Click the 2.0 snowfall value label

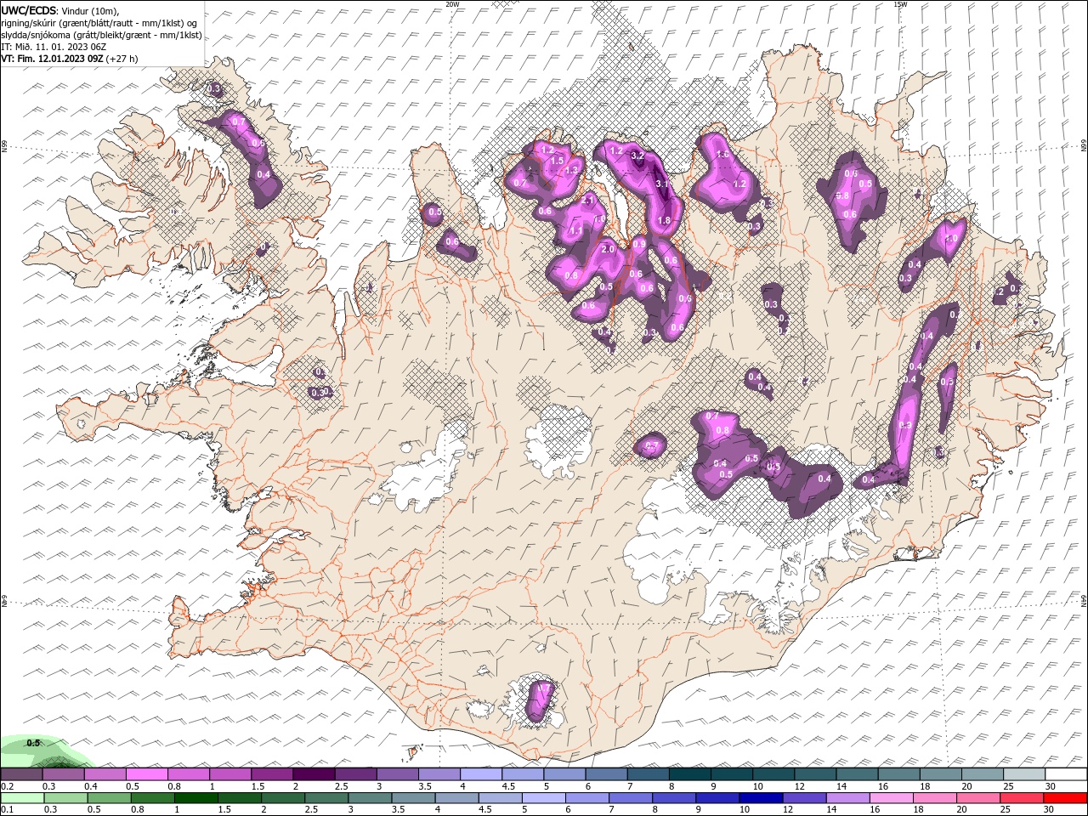[x=607, y=250]
